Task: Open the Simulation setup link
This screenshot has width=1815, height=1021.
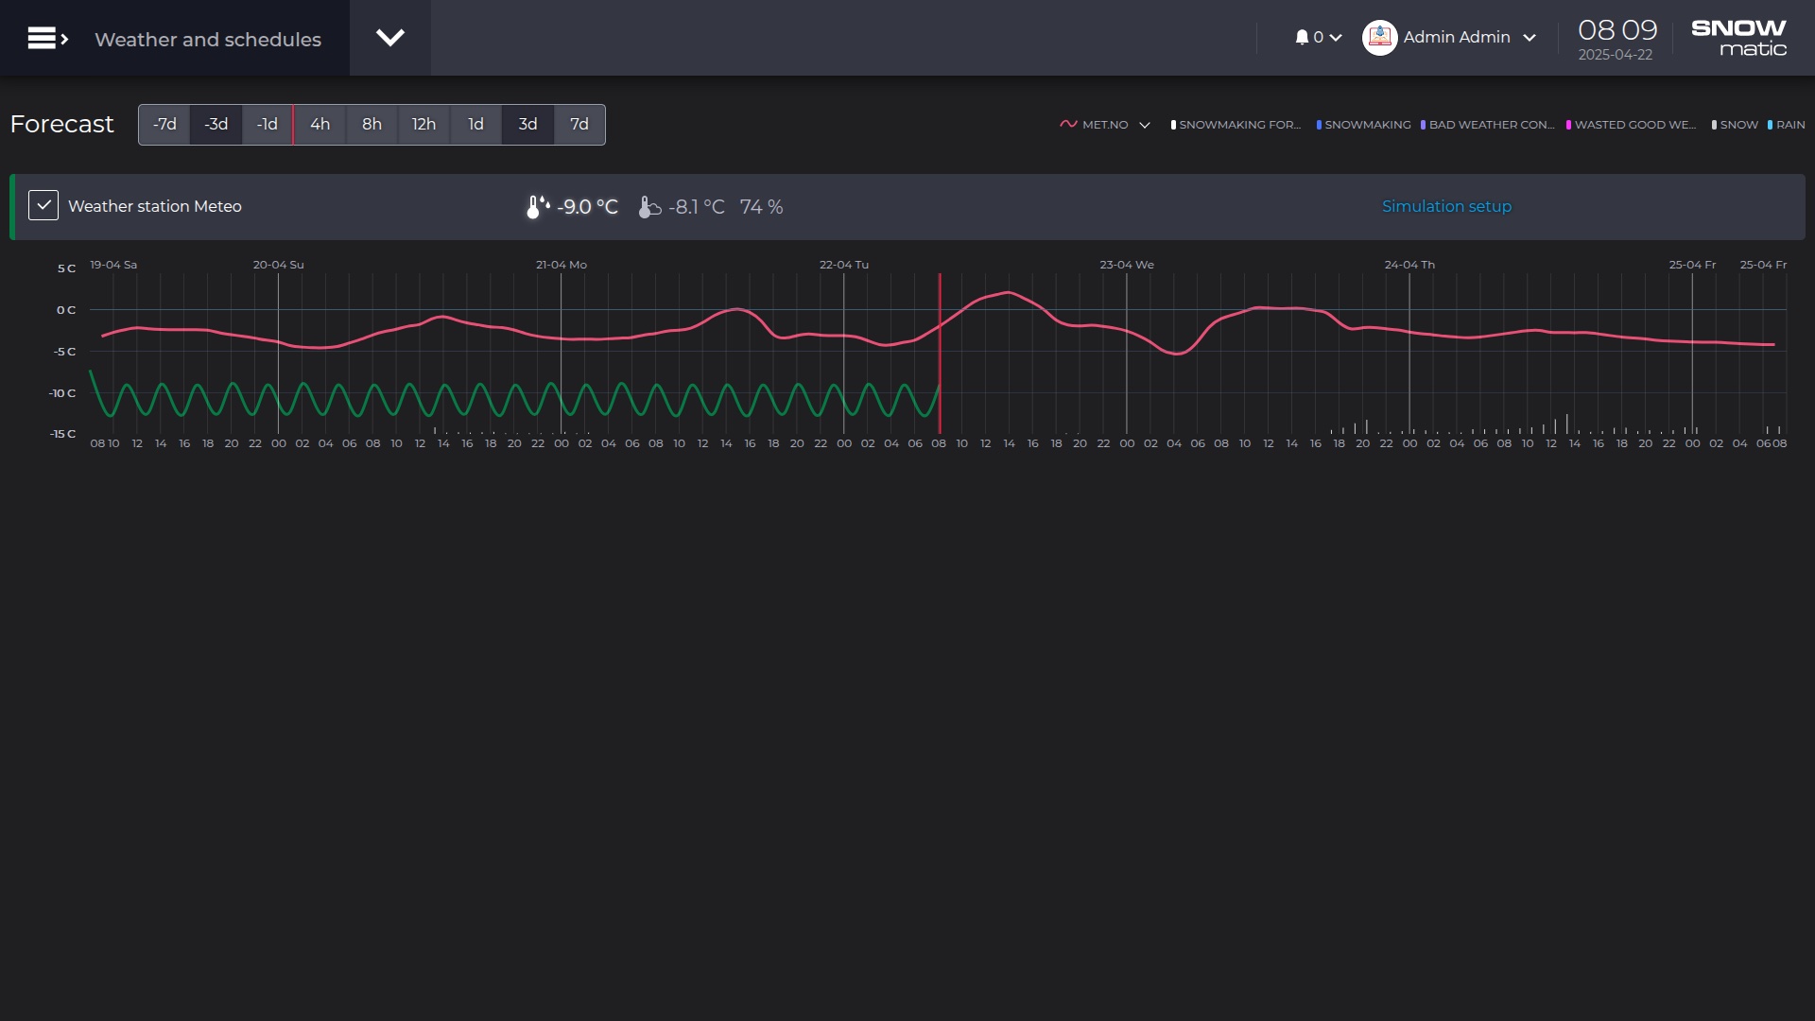Action: pos(1446,206)
